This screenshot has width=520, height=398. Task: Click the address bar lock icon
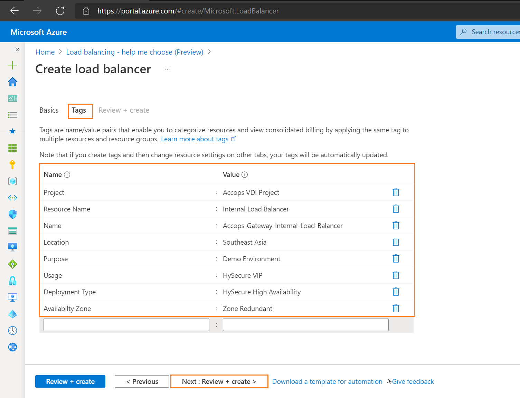point(86,11)
